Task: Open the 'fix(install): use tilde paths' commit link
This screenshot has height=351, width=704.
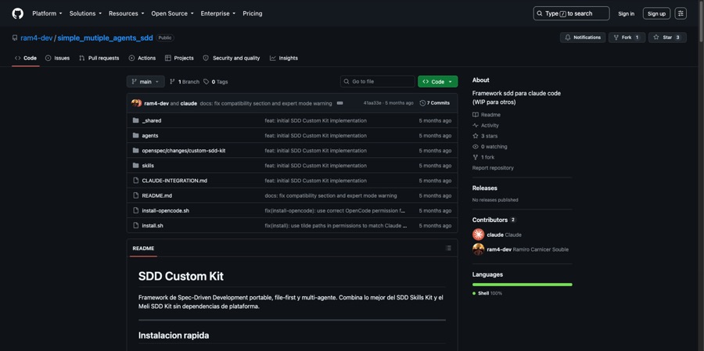Action: [x=336, y=225]
